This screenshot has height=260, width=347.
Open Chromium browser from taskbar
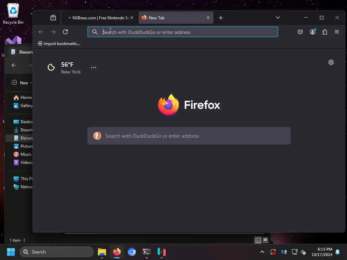tap(132, 252)
